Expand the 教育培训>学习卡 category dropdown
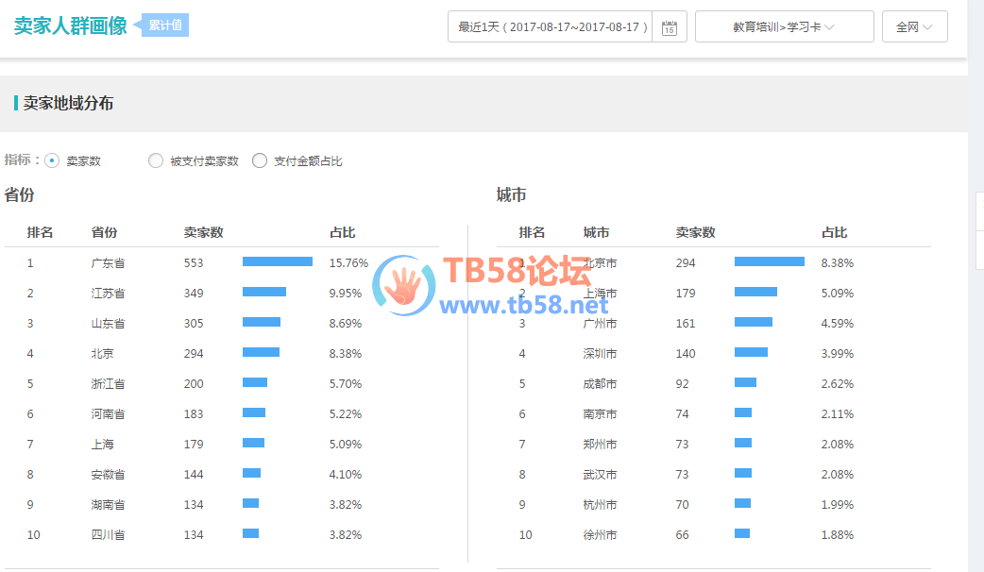This screenshot has width=984, height=572. tap(784, 27)
